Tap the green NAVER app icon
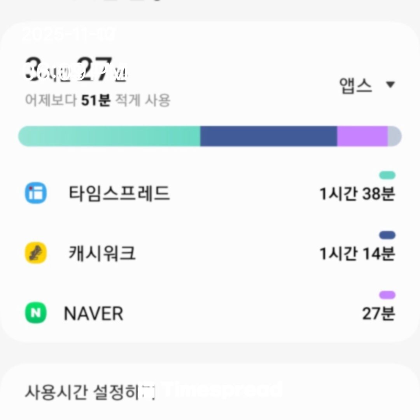Screen dimensions: 420x420 click(x=36, y=313)
